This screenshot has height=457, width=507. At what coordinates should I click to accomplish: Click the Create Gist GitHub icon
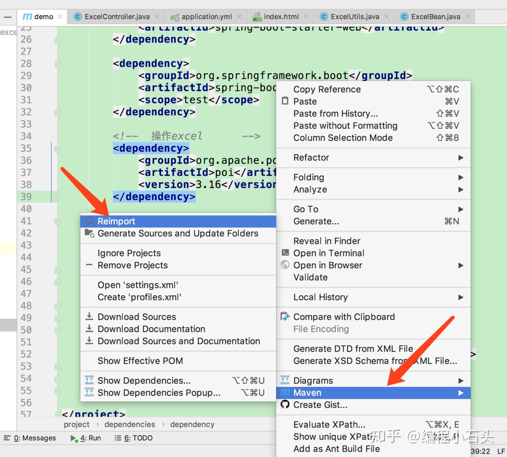[x=285, y=404]
